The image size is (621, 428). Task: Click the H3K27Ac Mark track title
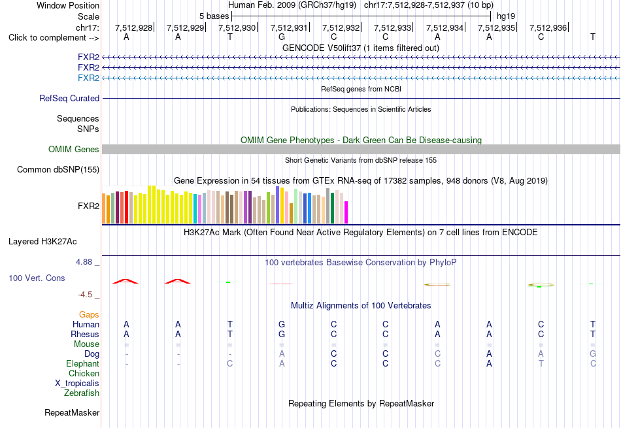(360, 233)
